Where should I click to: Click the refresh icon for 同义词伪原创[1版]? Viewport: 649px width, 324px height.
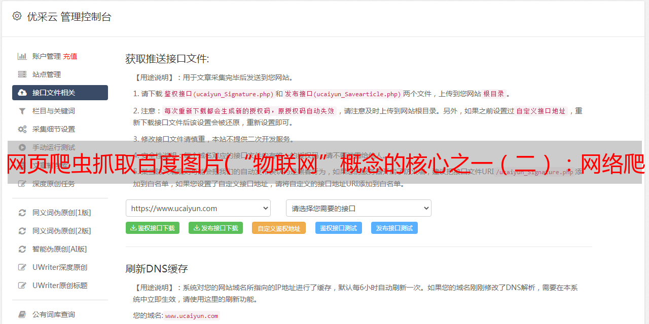click(x=22, y=213)
